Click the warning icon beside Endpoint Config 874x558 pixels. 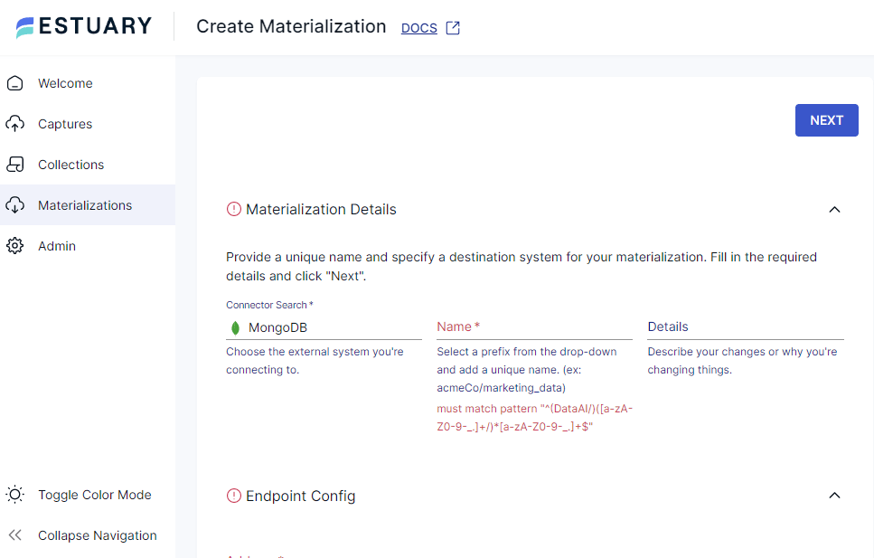pos(232,496)
